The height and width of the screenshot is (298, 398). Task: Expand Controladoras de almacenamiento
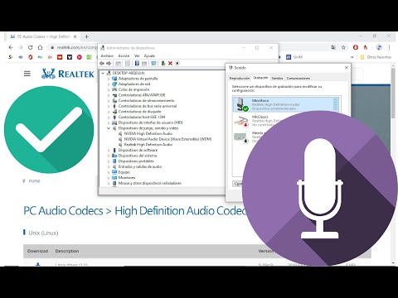pos(109,101)
